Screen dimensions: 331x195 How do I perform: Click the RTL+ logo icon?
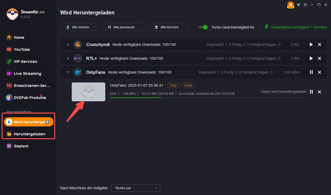pyautogui.click(x=78, y=58)
